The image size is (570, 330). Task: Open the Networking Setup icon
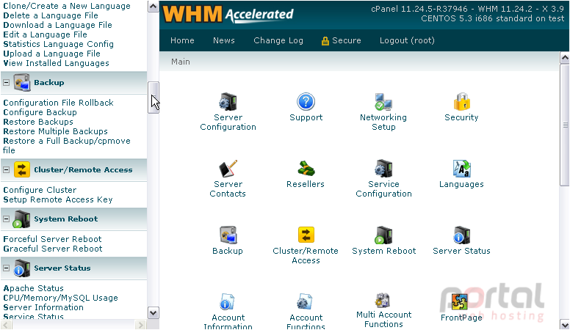[x=383, y=102]
